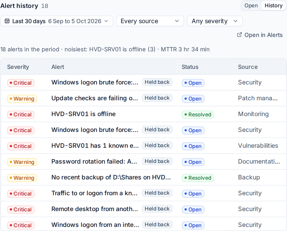Click Open status on Update checks row
Image resolution: width=287 pixels, height=231 pixels.
tap(193, 99)
